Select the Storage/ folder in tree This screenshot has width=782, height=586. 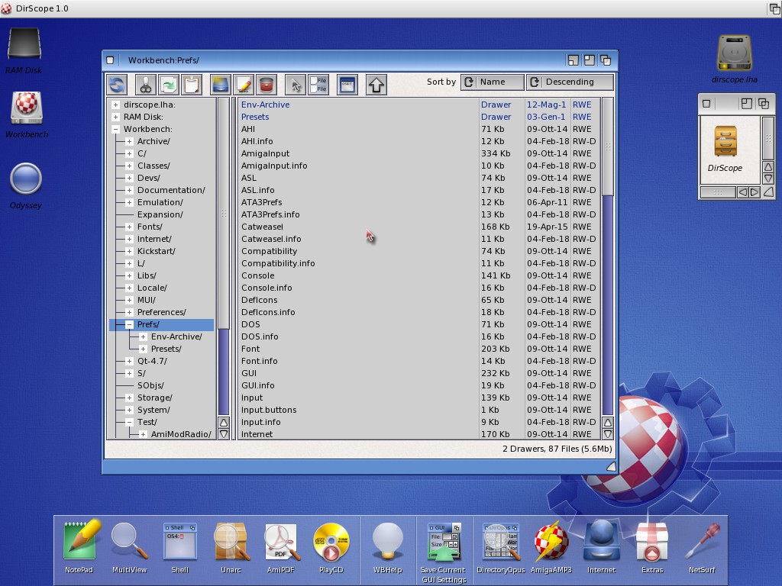pos(154,398)
